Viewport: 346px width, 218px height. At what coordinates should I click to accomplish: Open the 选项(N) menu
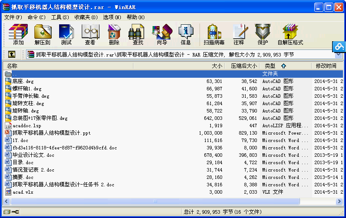112,17
